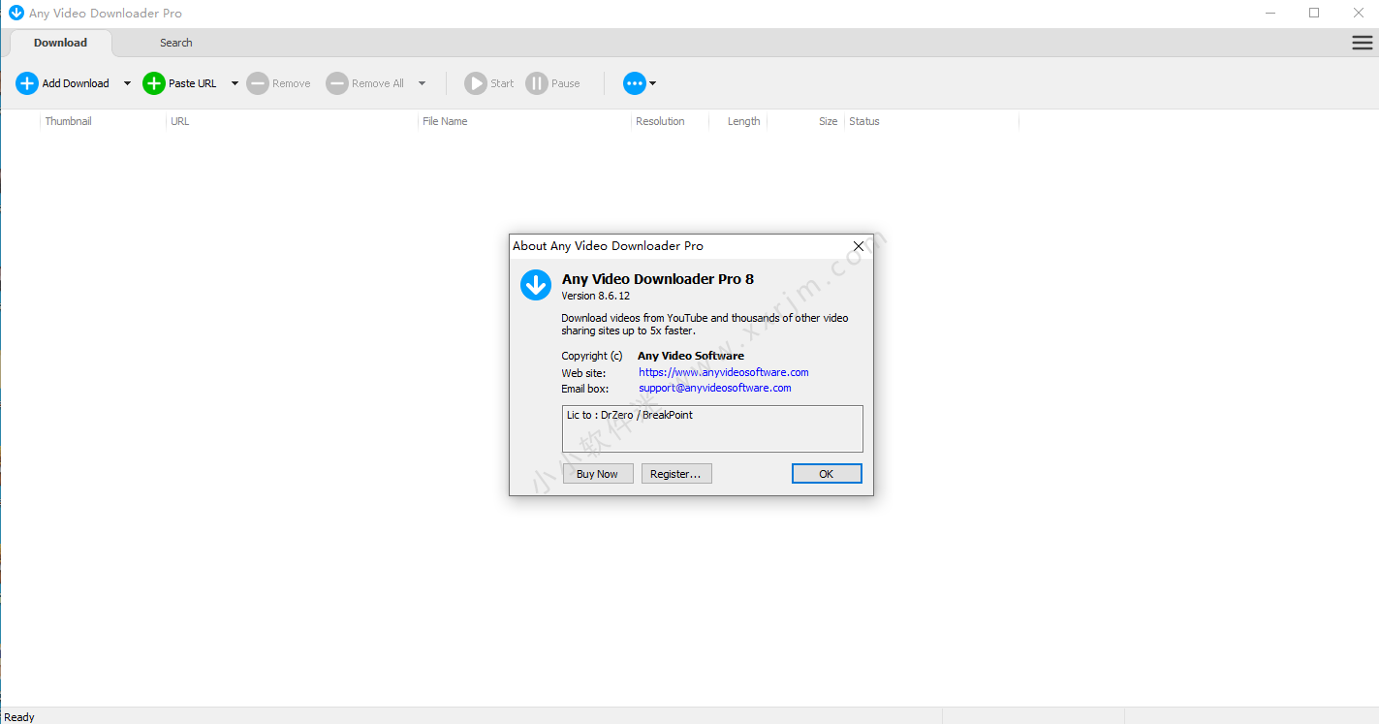Click the support email address link
Screen dimensions: 1379x724
(x=715, y=388)
